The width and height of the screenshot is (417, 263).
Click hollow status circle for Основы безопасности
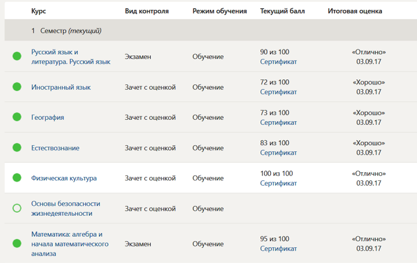click(x=17, y=208)
